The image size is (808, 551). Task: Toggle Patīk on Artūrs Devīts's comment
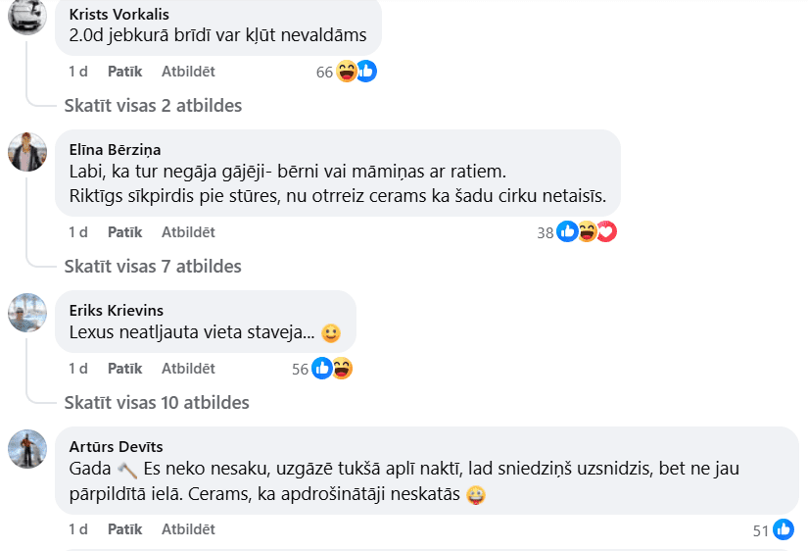(124, 529)
